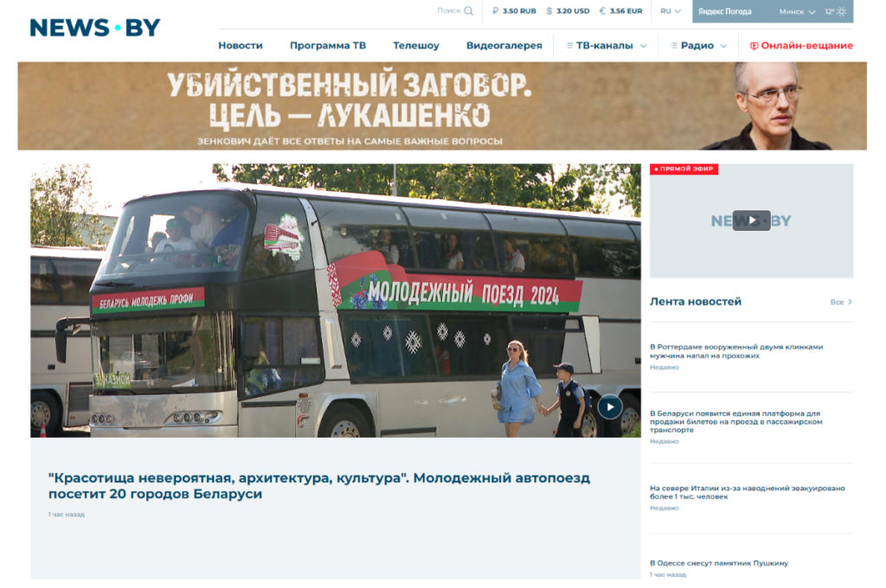Open the search using the magnifier icon
The image size is (886, 588).
point(468,11)
